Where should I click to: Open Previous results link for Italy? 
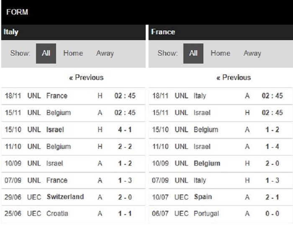coord(86,77)
